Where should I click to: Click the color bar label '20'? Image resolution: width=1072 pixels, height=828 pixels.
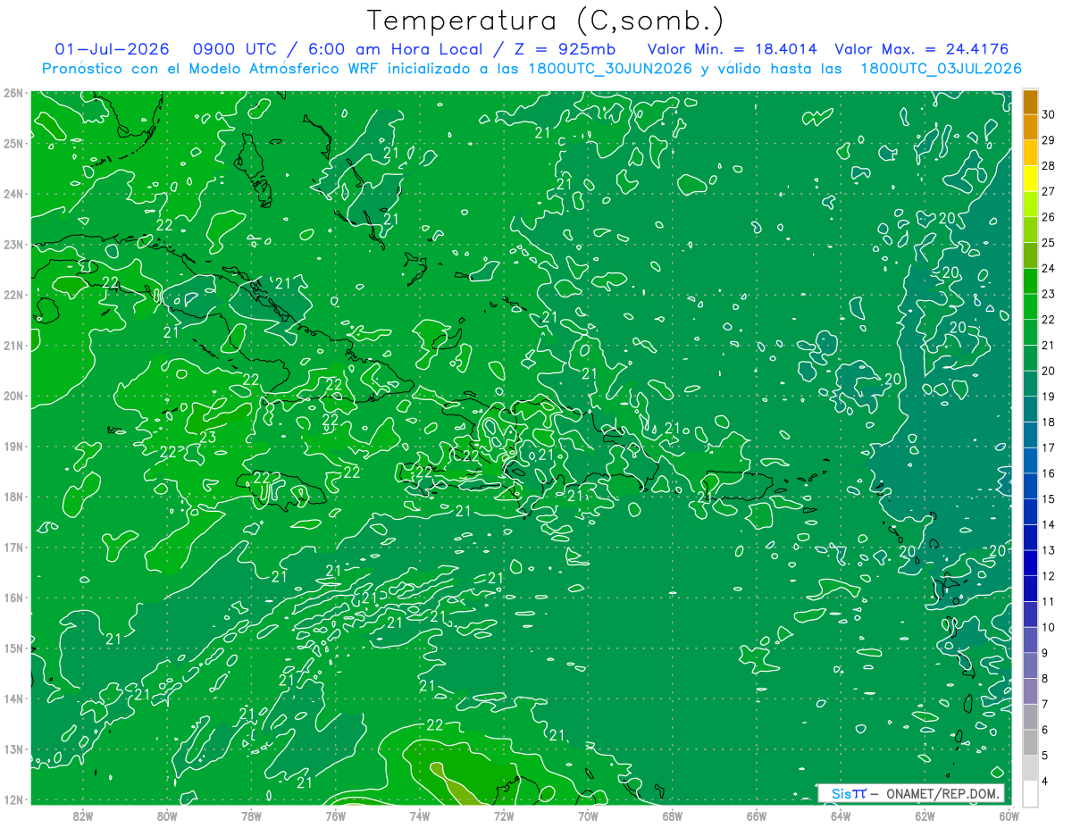point(1049,371)
